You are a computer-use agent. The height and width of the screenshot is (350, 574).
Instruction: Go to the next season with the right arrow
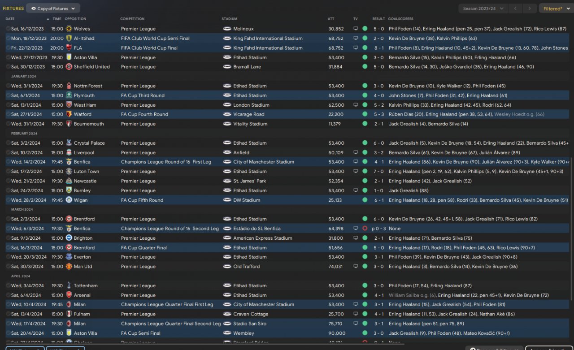pos(530,9)
